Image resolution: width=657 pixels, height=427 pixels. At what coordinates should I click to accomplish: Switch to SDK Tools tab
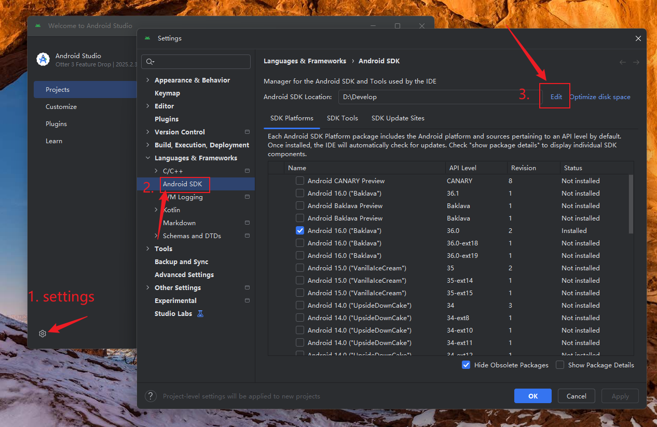tap(343, 118)
